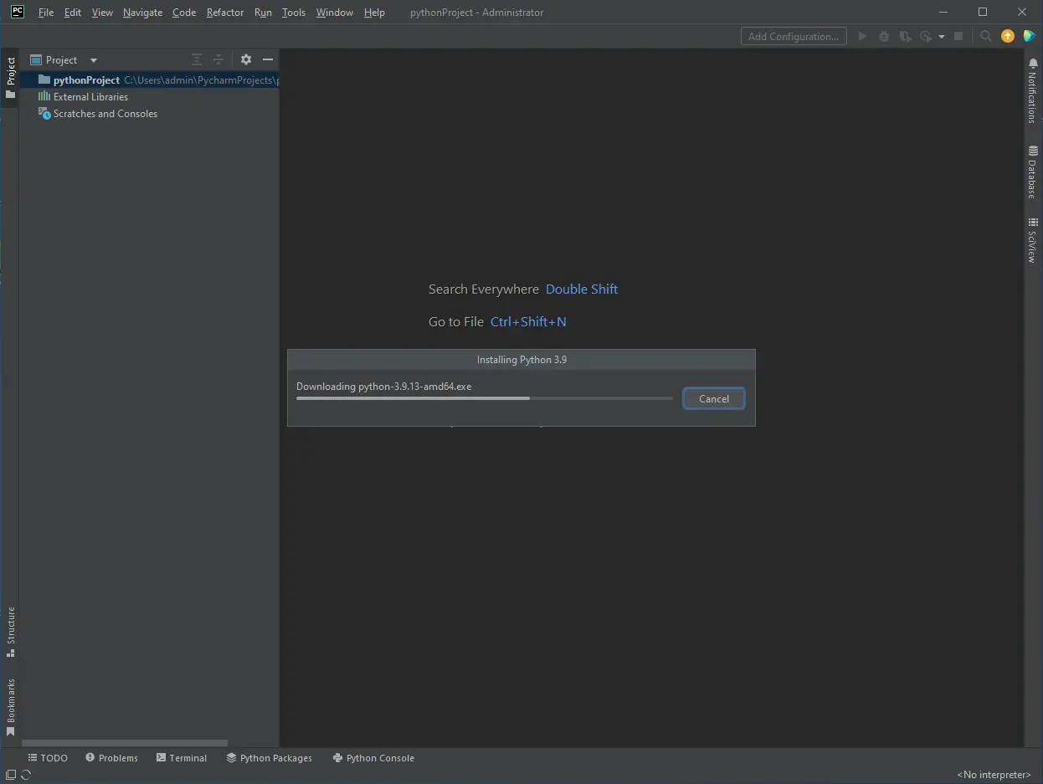Open run options dropdown arrow beside profile icon
The image size is (1043, 784).
point(942,37)
